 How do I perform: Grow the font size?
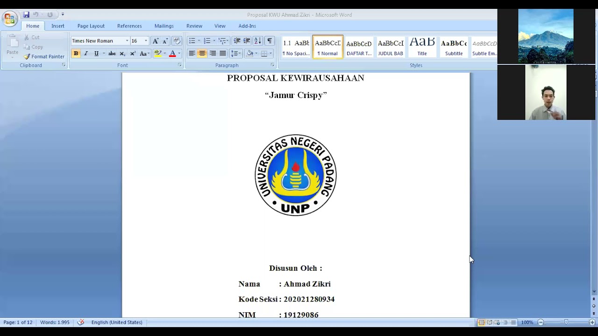click(x=156, y=41)
